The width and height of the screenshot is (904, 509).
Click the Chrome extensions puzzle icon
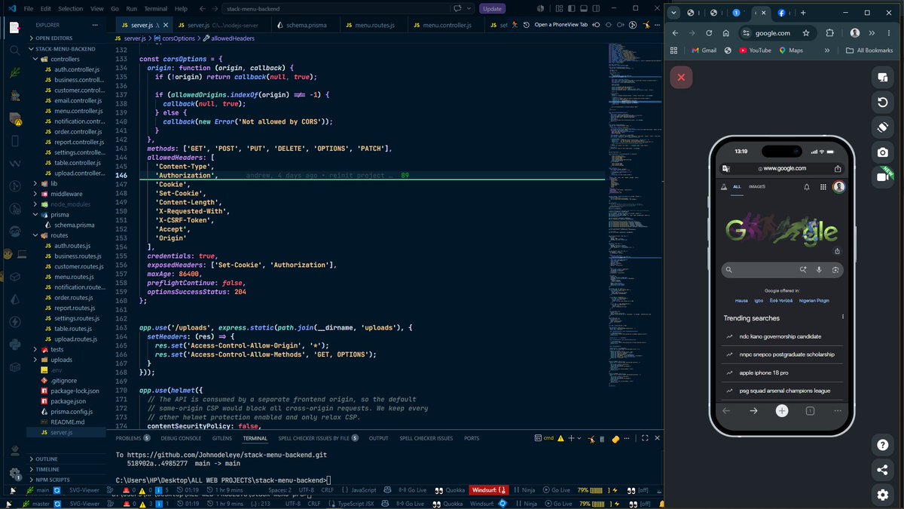click(830, 33)
